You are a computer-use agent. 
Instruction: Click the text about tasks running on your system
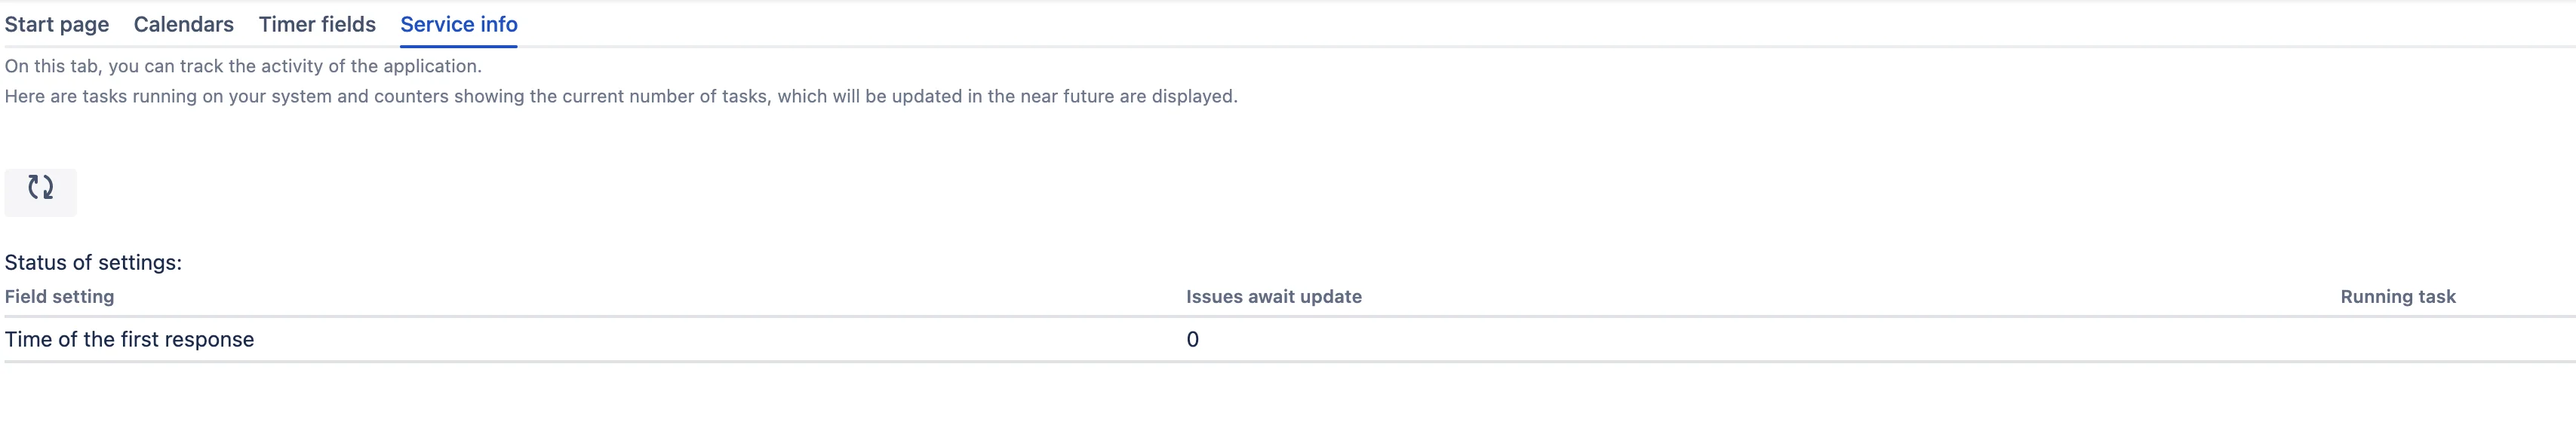pyautogui.click(x=621, y=96)
